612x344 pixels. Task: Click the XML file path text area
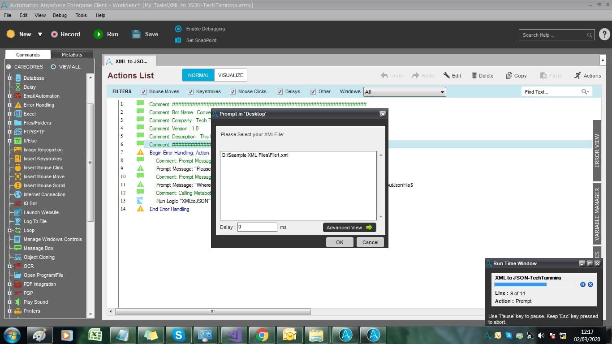298,185
